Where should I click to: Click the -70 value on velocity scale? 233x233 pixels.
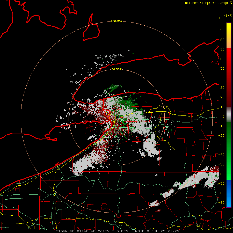(221, 184)
